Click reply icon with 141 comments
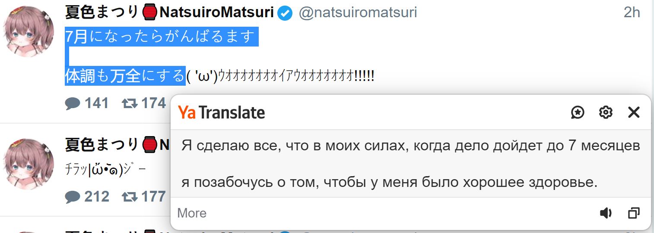Image resolution: width=654 pixels, height=233 pixels. click(x=73, y=103)
